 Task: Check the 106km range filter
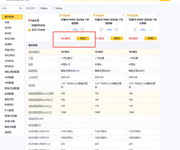click(x=38, y=8)
